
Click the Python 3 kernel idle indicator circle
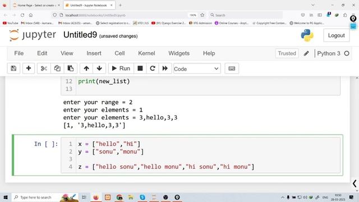coord(347,53)
